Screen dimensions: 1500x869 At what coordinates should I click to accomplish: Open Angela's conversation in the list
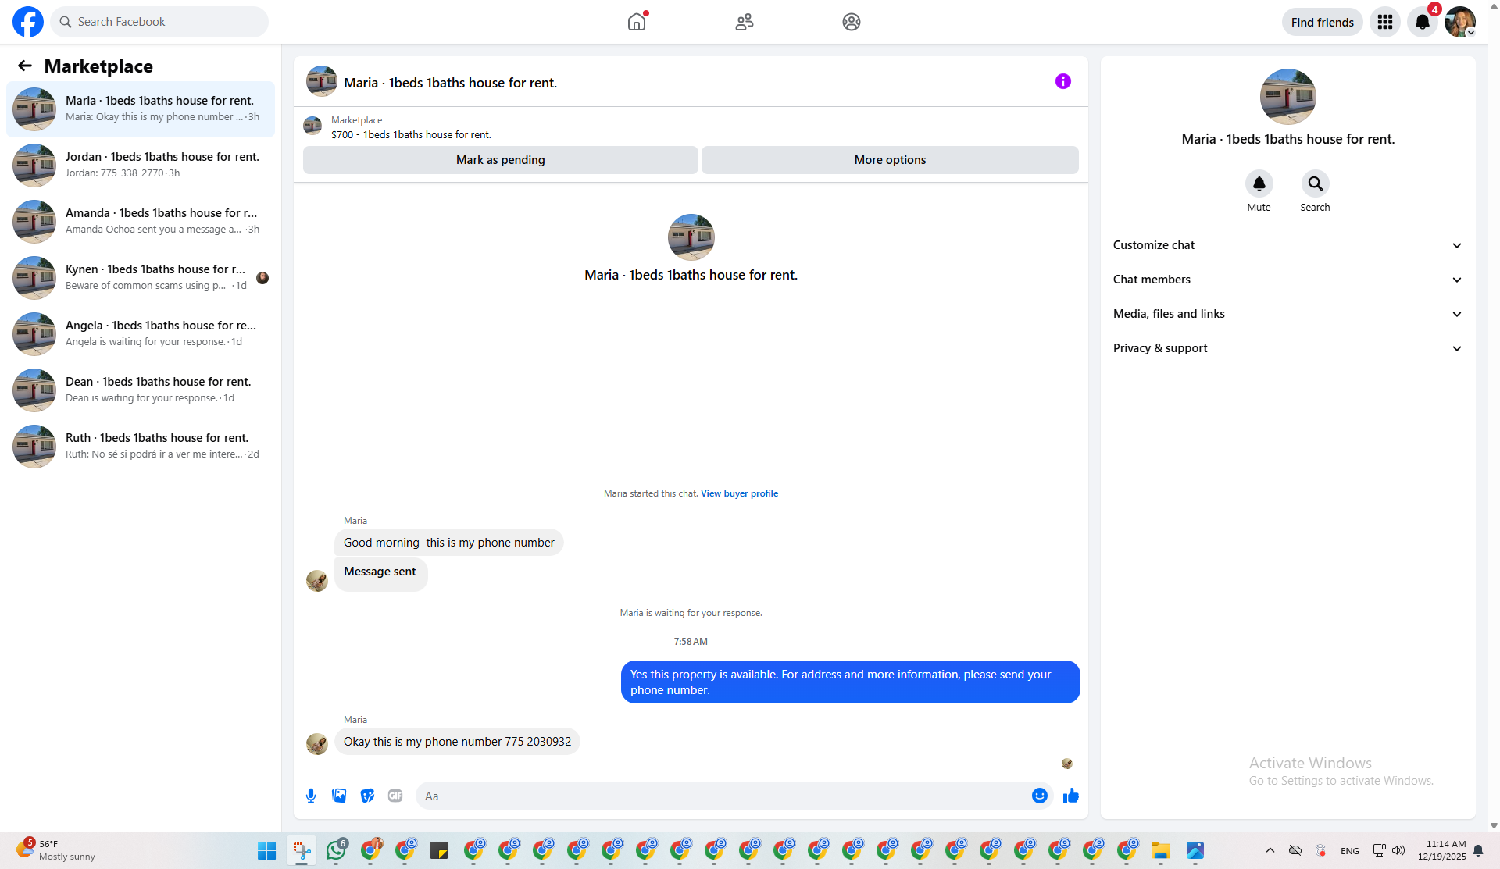point(141,334)
